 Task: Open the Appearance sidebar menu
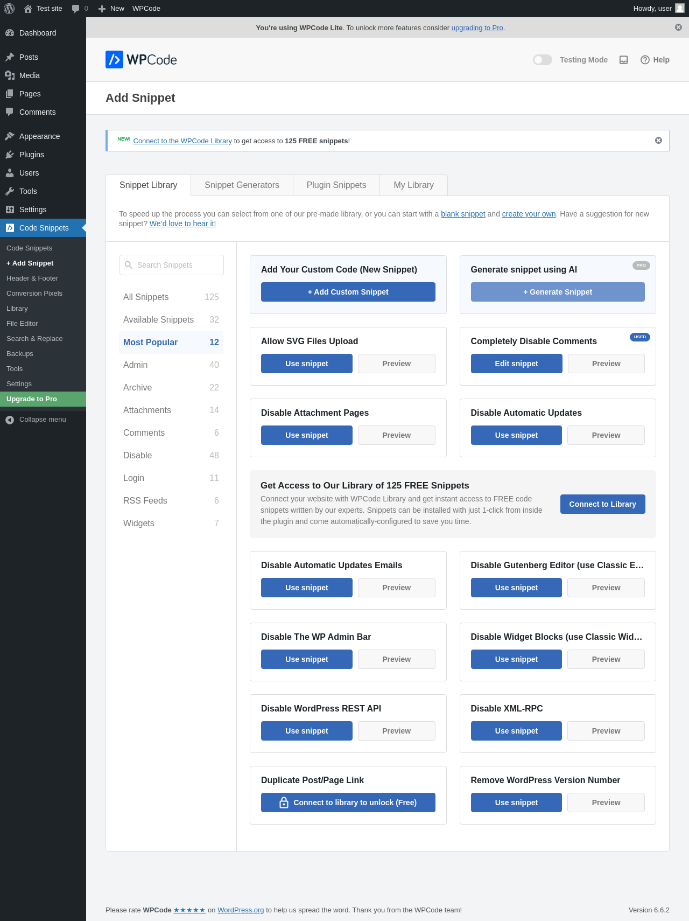tap(39, 136)
